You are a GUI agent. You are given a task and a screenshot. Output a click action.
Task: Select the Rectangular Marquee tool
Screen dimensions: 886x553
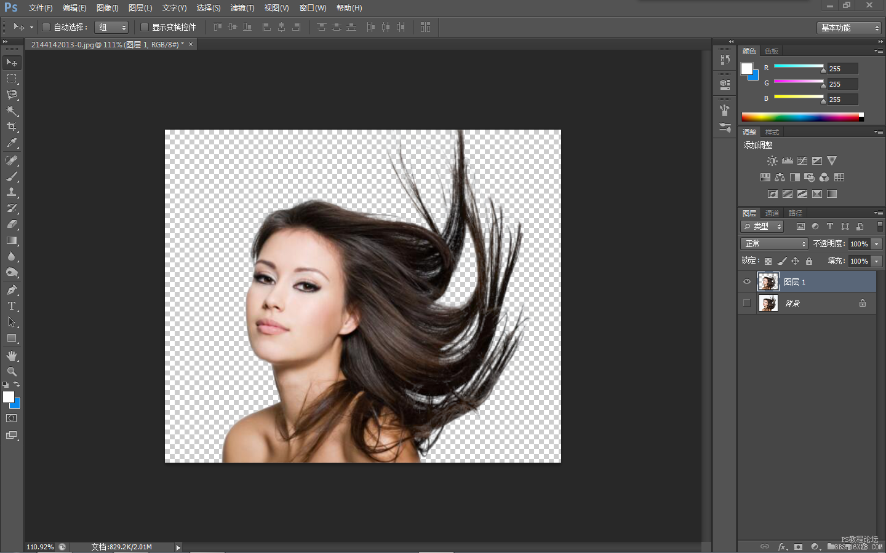[12, 79]
